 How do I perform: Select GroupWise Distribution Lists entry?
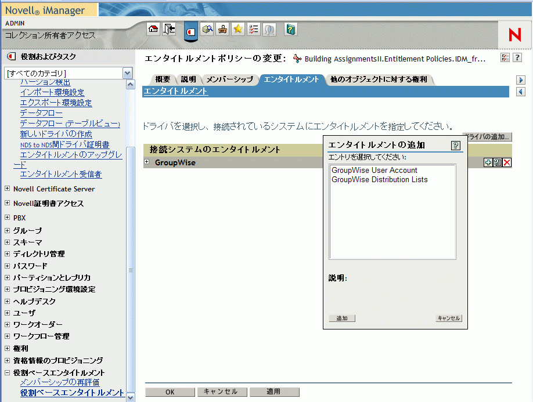point(379,180)
